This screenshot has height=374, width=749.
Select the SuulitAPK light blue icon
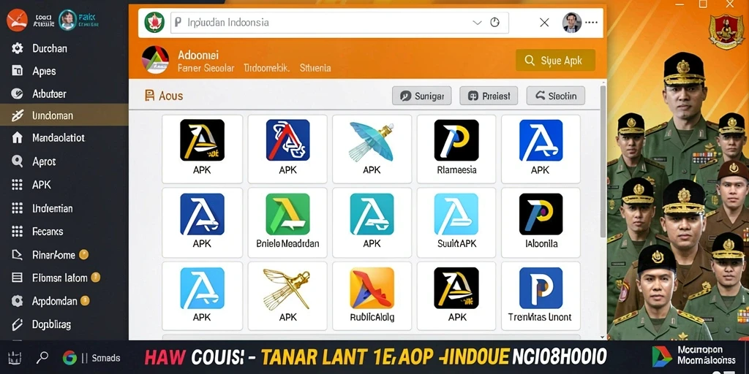pos(456,214)
